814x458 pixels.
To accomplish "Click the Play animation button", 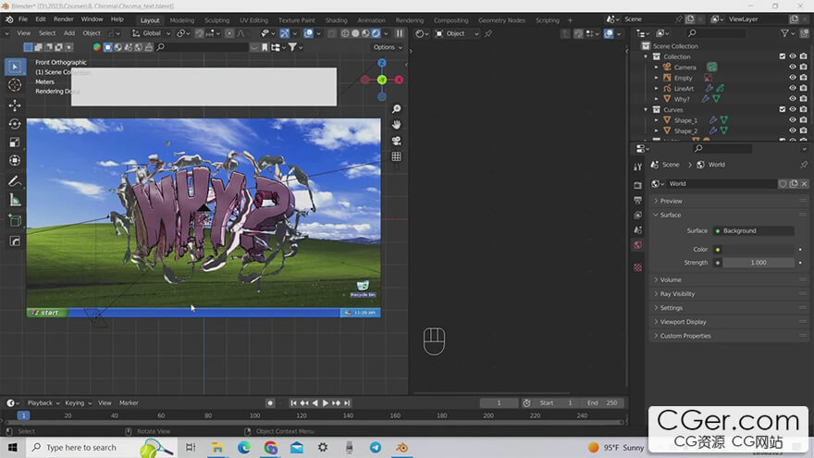I will coord(326,403).
